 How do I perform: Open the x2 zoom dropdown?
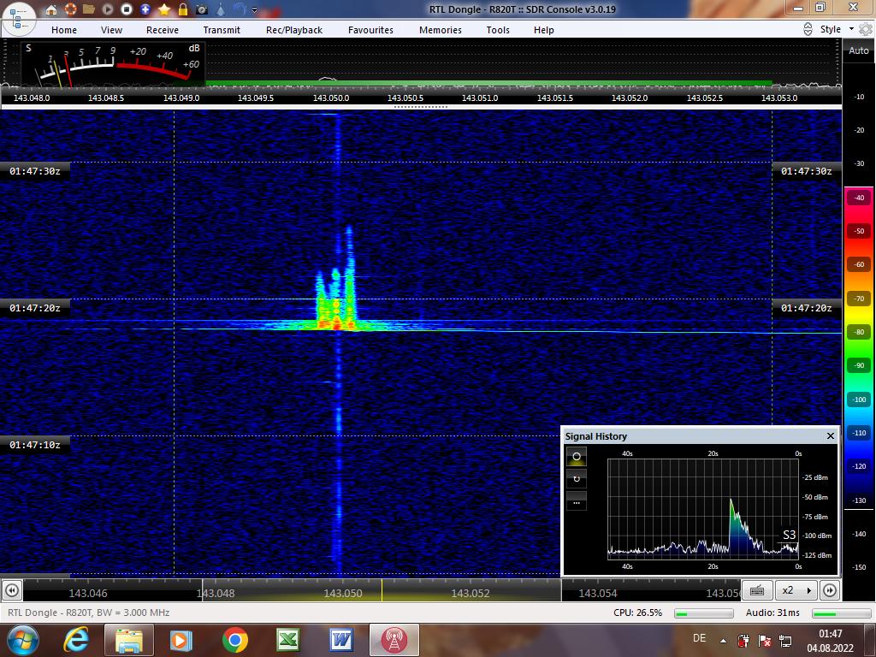[x=796, y=590]
